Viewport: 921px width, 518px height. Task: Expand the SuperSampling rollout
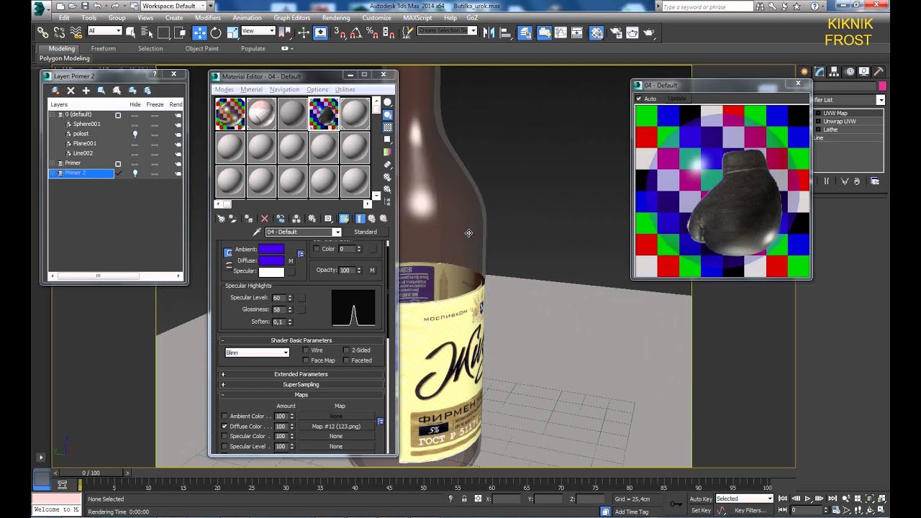301,384
